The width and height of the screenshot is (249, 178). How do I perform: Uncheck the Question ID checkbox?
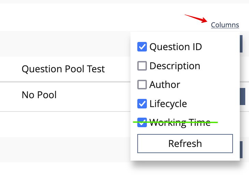142,47
